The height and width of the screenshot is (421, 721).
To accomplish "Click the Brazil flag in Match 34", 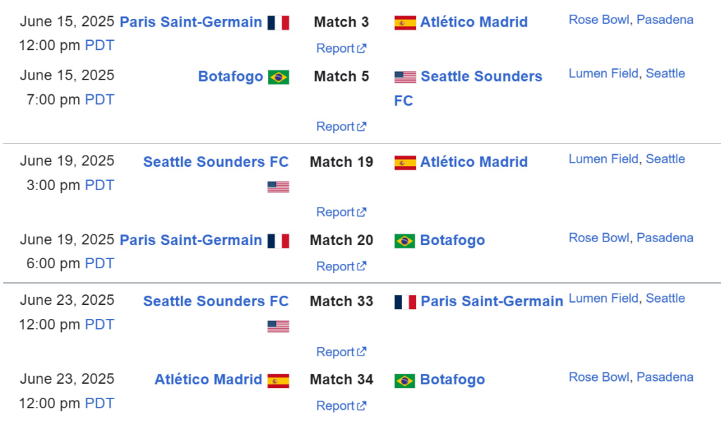I will (405, 380).
